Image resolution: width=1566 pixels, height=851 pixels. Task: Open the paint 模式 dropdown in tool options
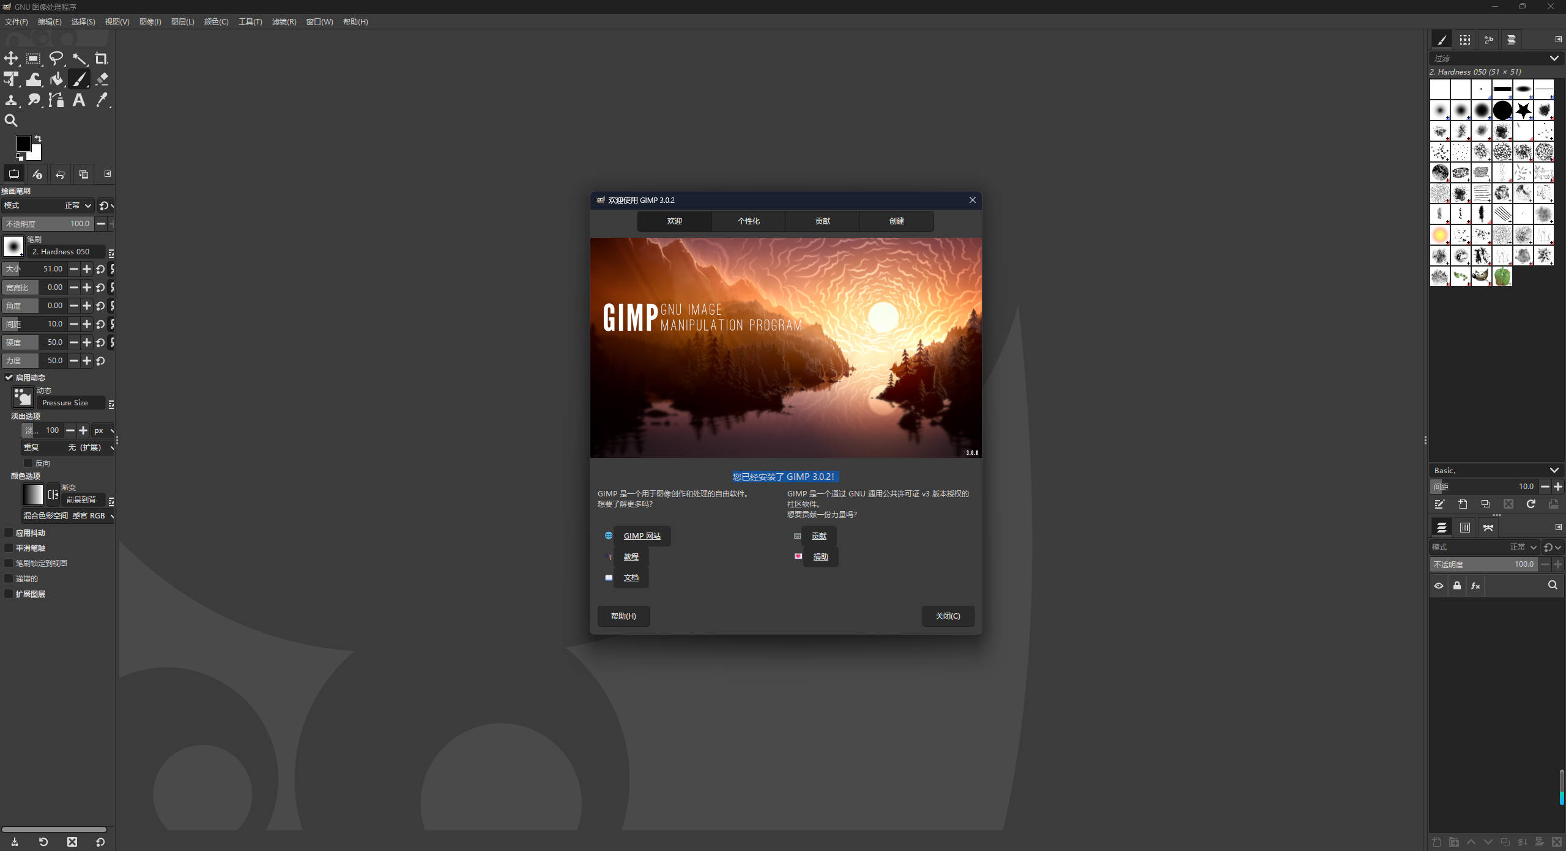tap(48, 205)
